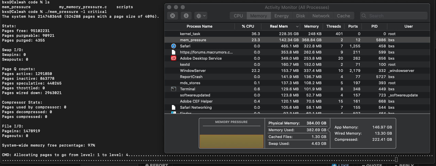Select the Safari Networking process name
This screenshot has height=166, width=436.
click(196, 107)
